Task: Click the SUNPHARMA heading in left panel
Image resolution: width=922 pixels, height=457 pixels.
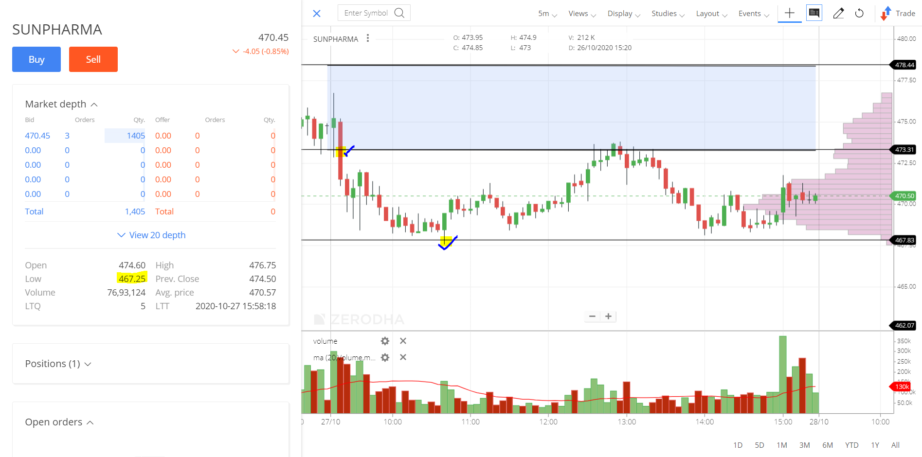Action: point(57,30)
